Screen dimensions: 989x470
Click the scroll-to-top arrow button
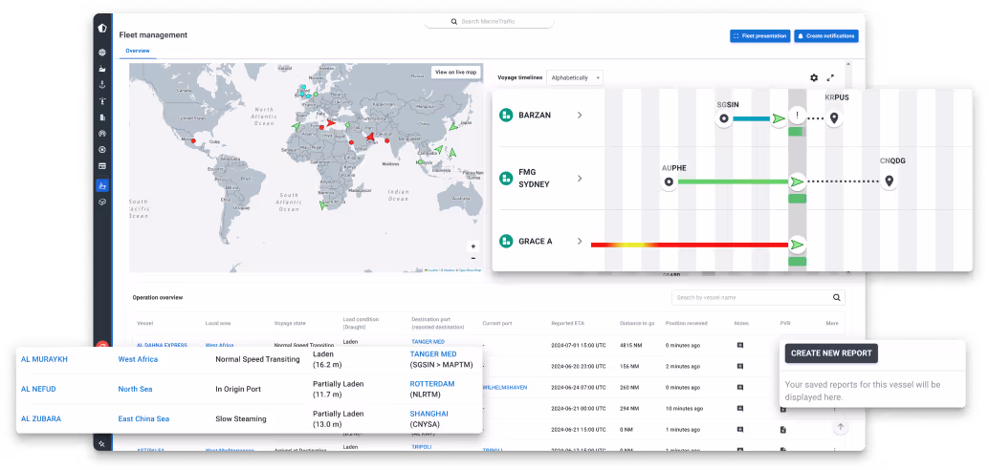tap(840, 427)
